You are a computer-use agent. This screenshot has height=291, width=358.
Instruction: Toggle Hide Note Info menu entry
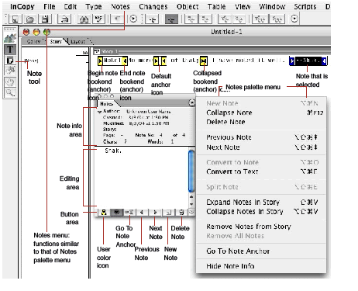pos(261,266)
